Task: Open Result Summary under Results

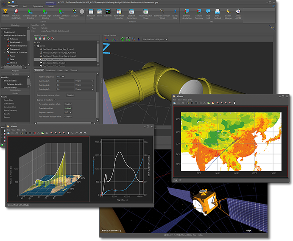Action: [10, 110]
